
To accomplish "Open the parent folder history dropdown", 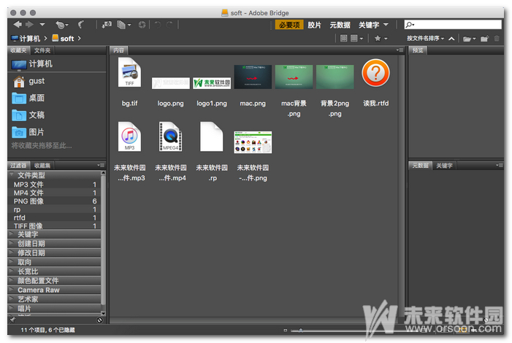I will coord(42,25).
